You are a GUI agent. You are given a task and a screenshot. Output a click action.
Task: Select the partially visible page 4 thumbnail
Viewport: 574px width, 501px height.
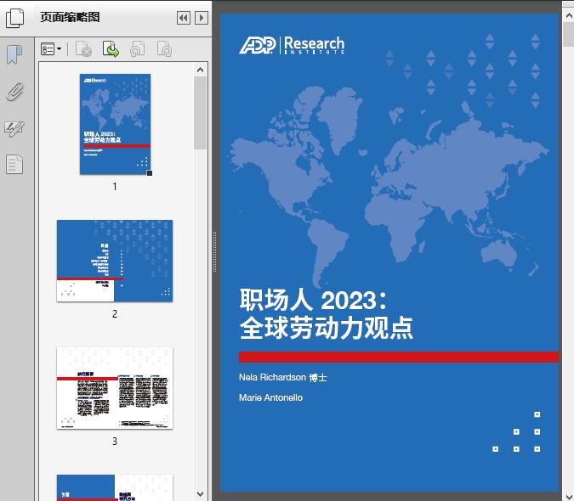click(115, 487)
